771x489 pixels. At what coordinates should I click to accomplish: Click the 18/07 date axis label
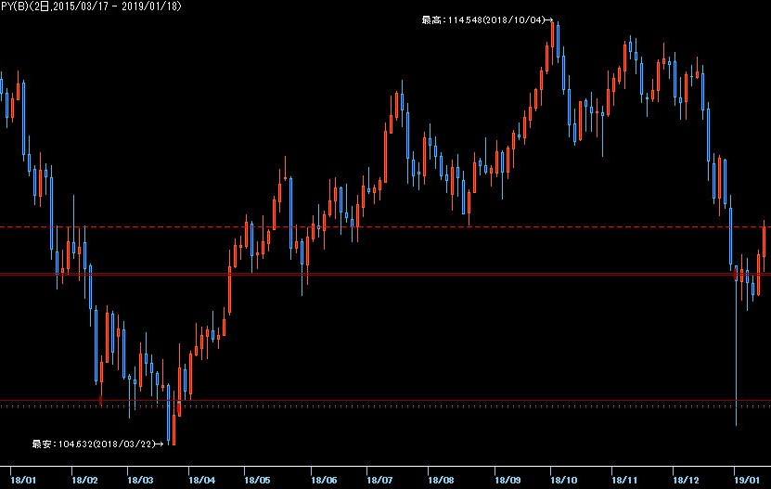tap(379, 480)
